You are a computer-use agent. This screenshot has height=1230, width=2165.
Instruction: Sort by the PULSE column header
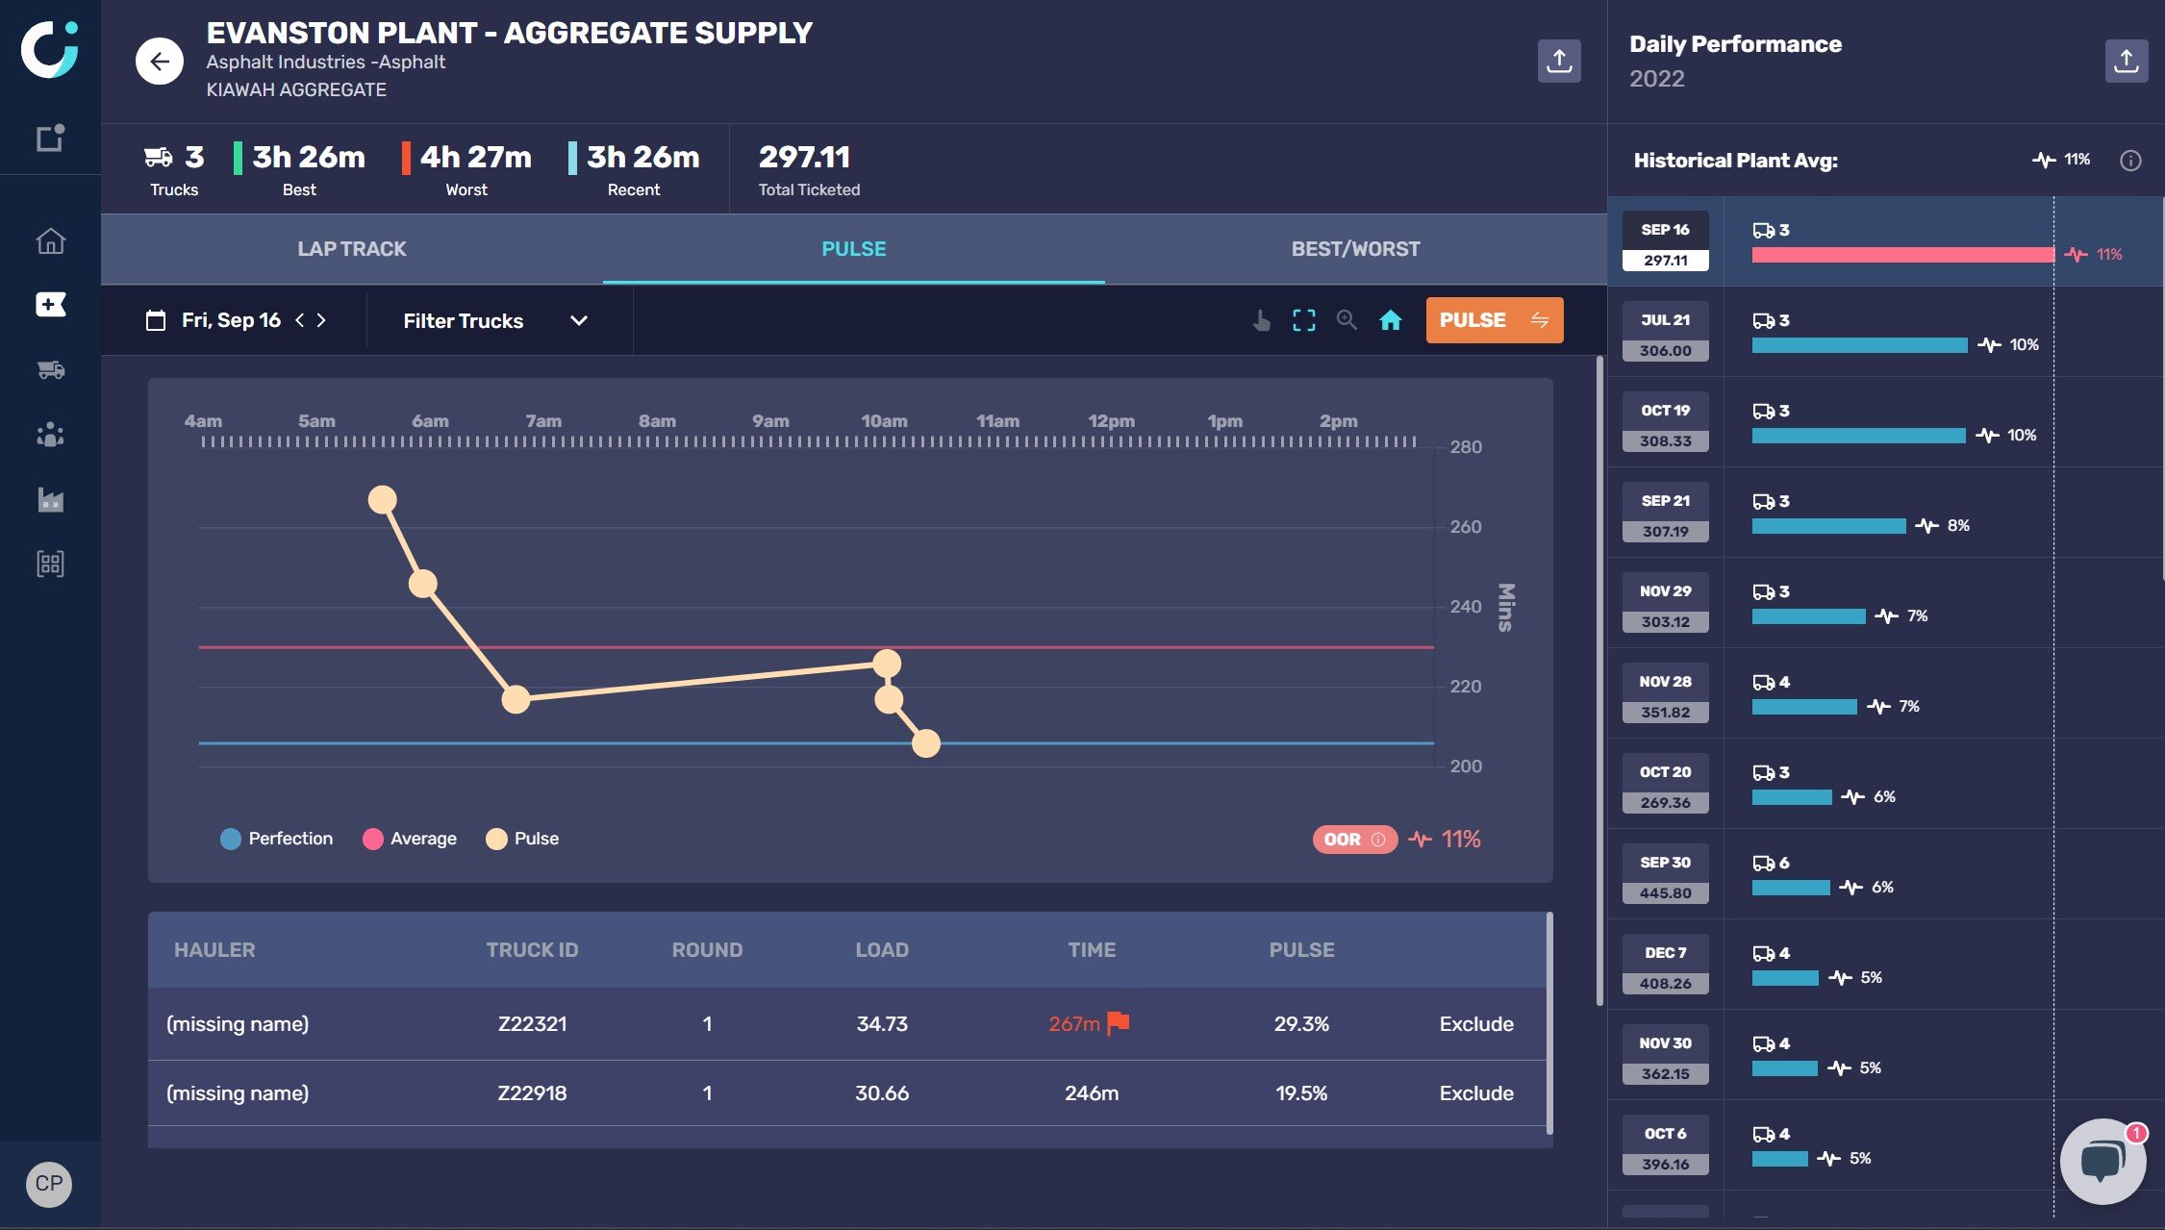[1301, 950]
